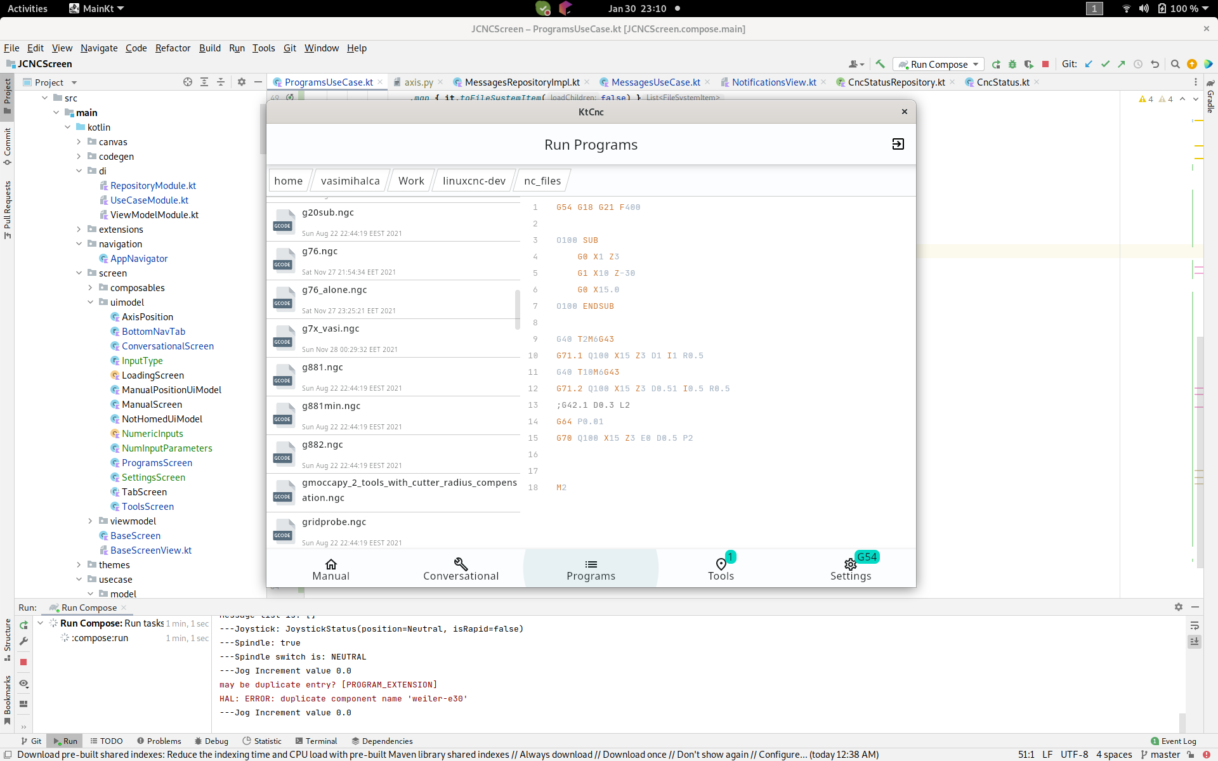Click the 'linuxcnc-dev' breadcrumb folder
Viewport: 1218px width, 761px height.
[474, 181]
